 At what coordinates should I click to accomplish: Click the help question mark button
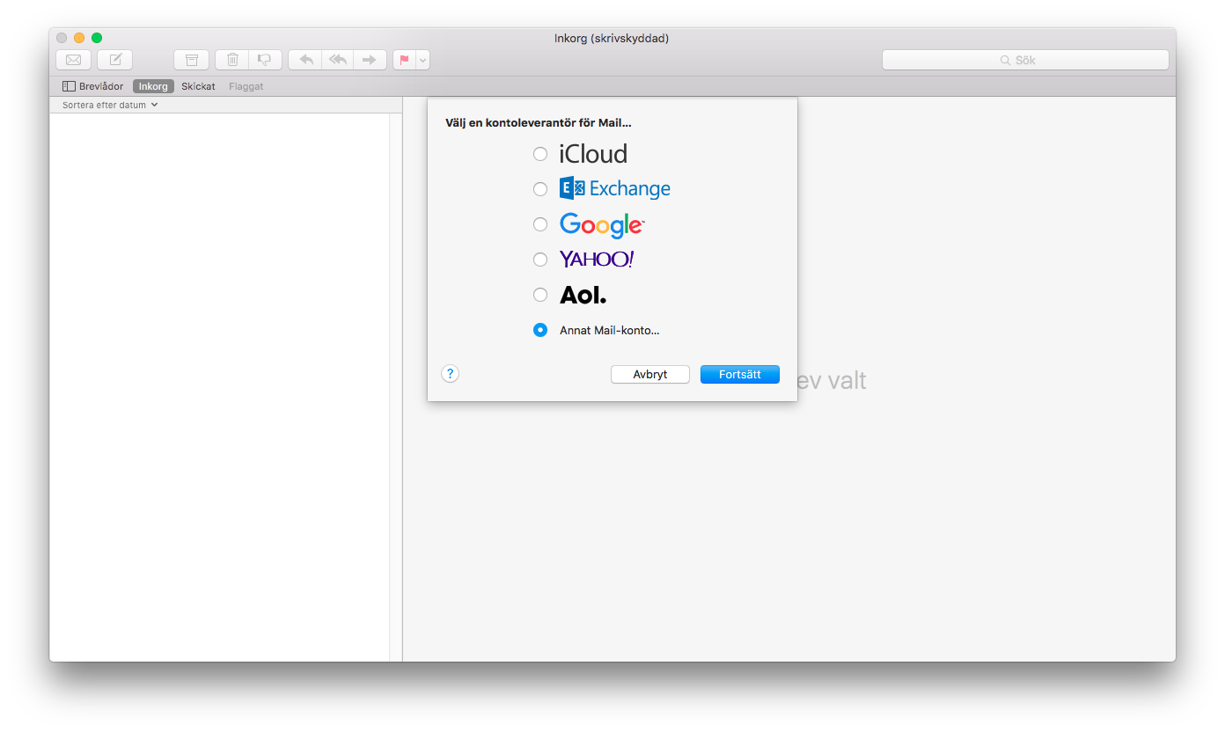click(450, 374)
